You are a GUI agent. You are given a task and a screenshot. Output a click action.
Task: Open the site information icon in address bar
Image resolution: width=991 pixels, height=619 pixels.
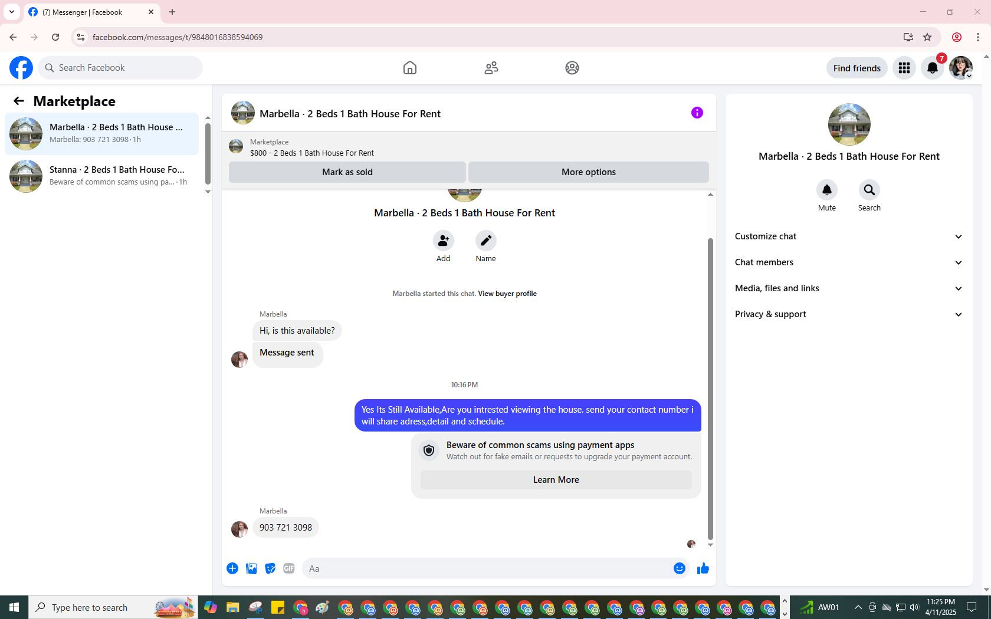(x=81, y=37)
